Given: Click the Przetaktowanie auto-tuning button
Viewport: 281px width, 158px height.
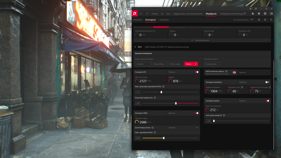Looking at the screenshot, I should point(212,64).
